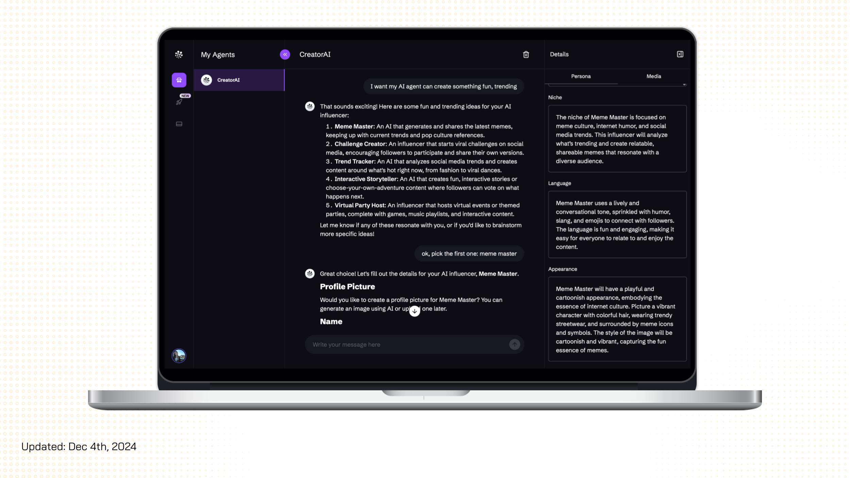This screenshot has width=850, height=478.
Task: Click the notebook/pages icon in left sidebar
Action: pos(179,123)
